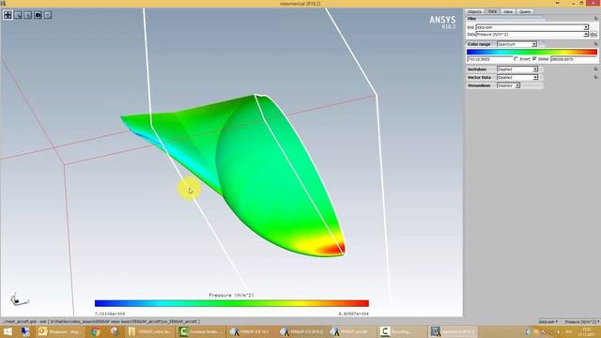Open the IsoValues Disabled dropdown

(x=517, y=69)
